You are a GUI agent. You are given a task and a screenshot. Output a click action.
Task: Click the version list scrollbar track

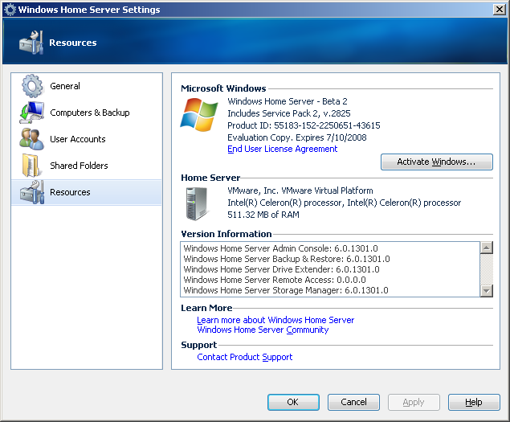pos(487,269)
